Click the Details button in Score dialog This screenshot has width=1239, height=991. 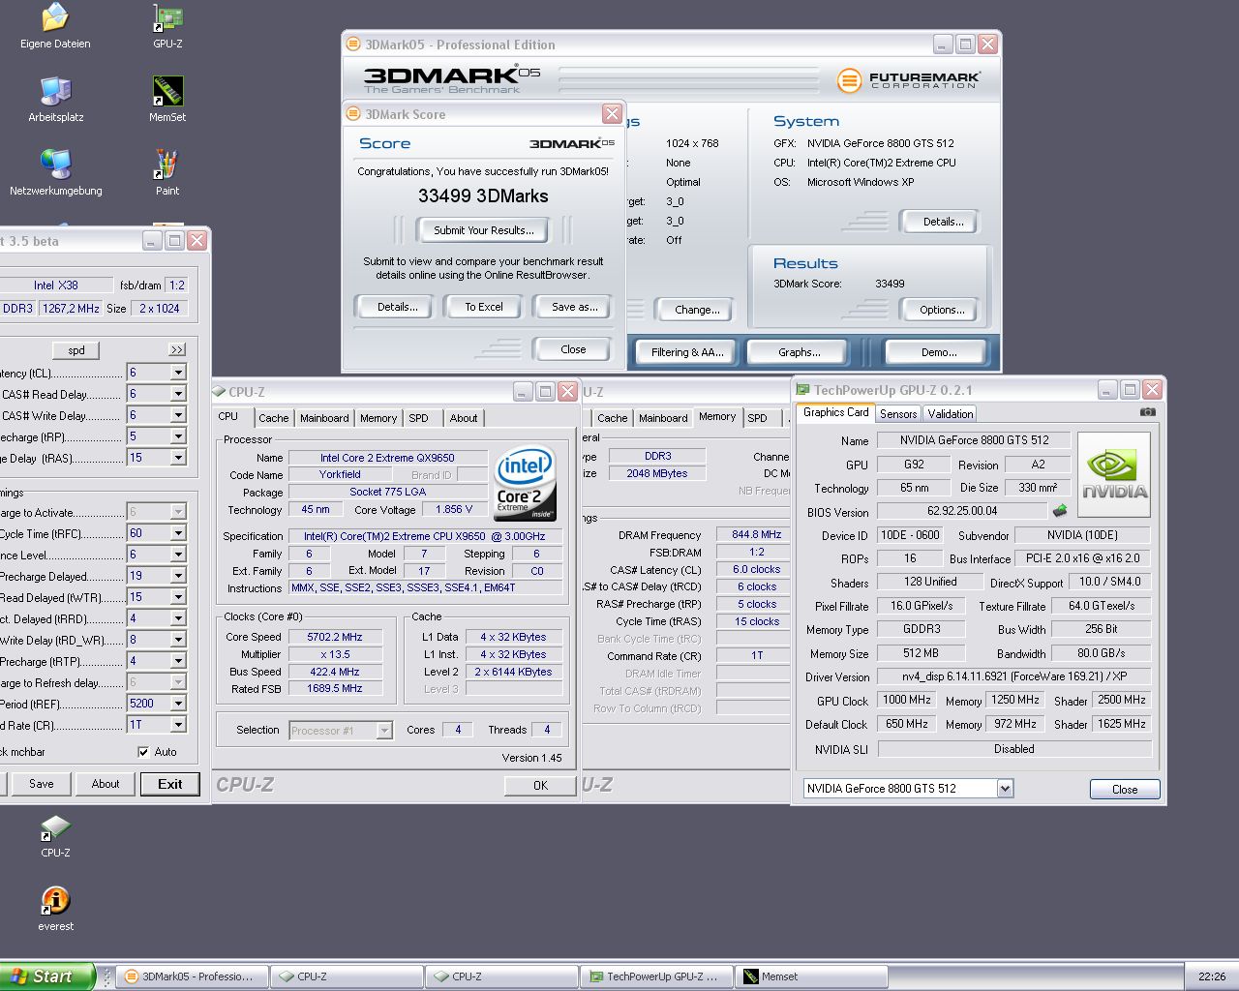click(x=398, y=307)
